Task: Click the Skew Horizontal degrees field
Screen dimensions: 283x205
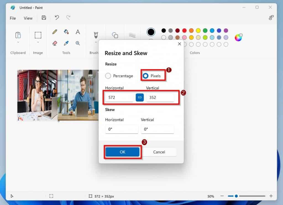Action: coord(122,129)
